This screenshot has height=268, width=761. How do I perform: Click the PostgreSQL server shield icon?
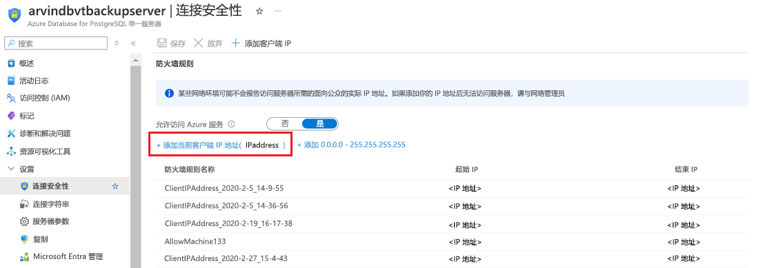click(14, 15)
